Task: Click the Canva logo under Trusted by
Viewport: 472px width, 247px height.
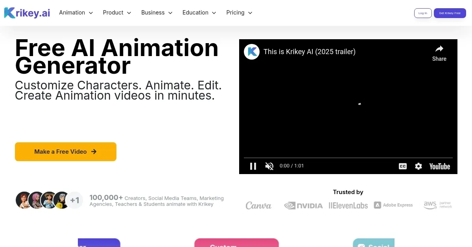Action: tap(258, 205)
